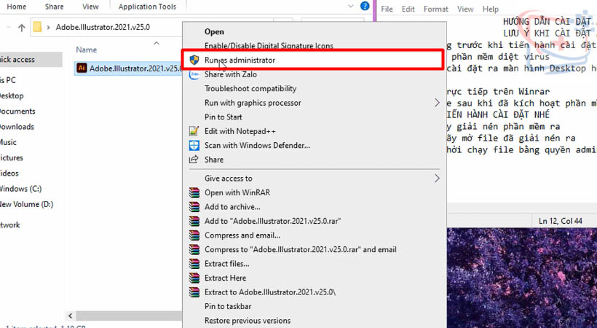Click the Adobe.Illustrator.2021.v25.0 address path
The height and width of the screenshot is (328, 597).
(103, 27)
